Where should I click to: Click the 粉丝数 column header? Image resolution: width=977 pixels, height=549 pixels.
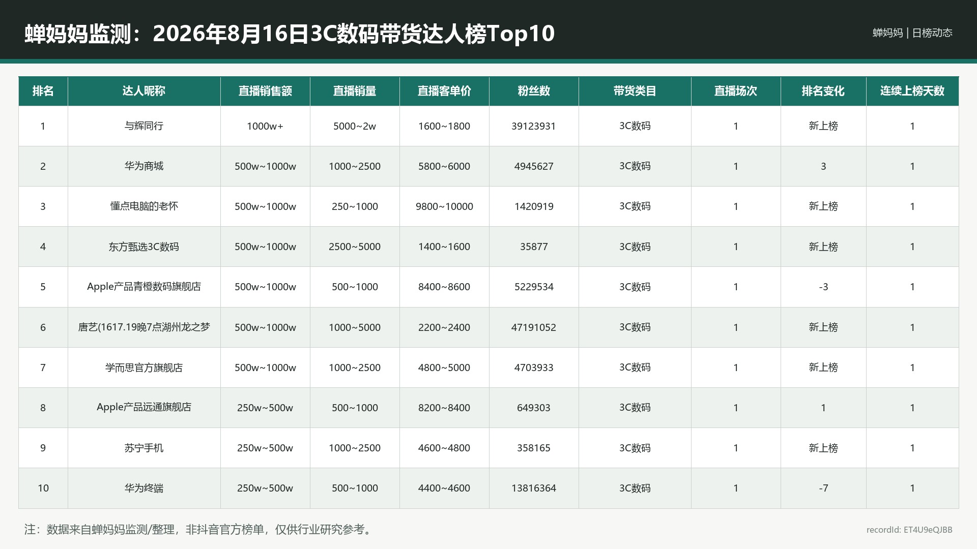coord(534,91)
